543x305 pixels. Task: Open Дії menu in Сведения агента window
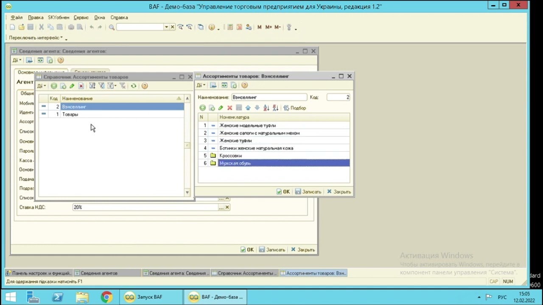coord(17,60)
